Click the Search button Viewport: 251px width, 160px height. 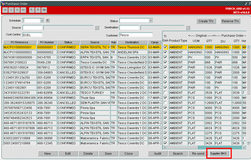pos(178,153)
